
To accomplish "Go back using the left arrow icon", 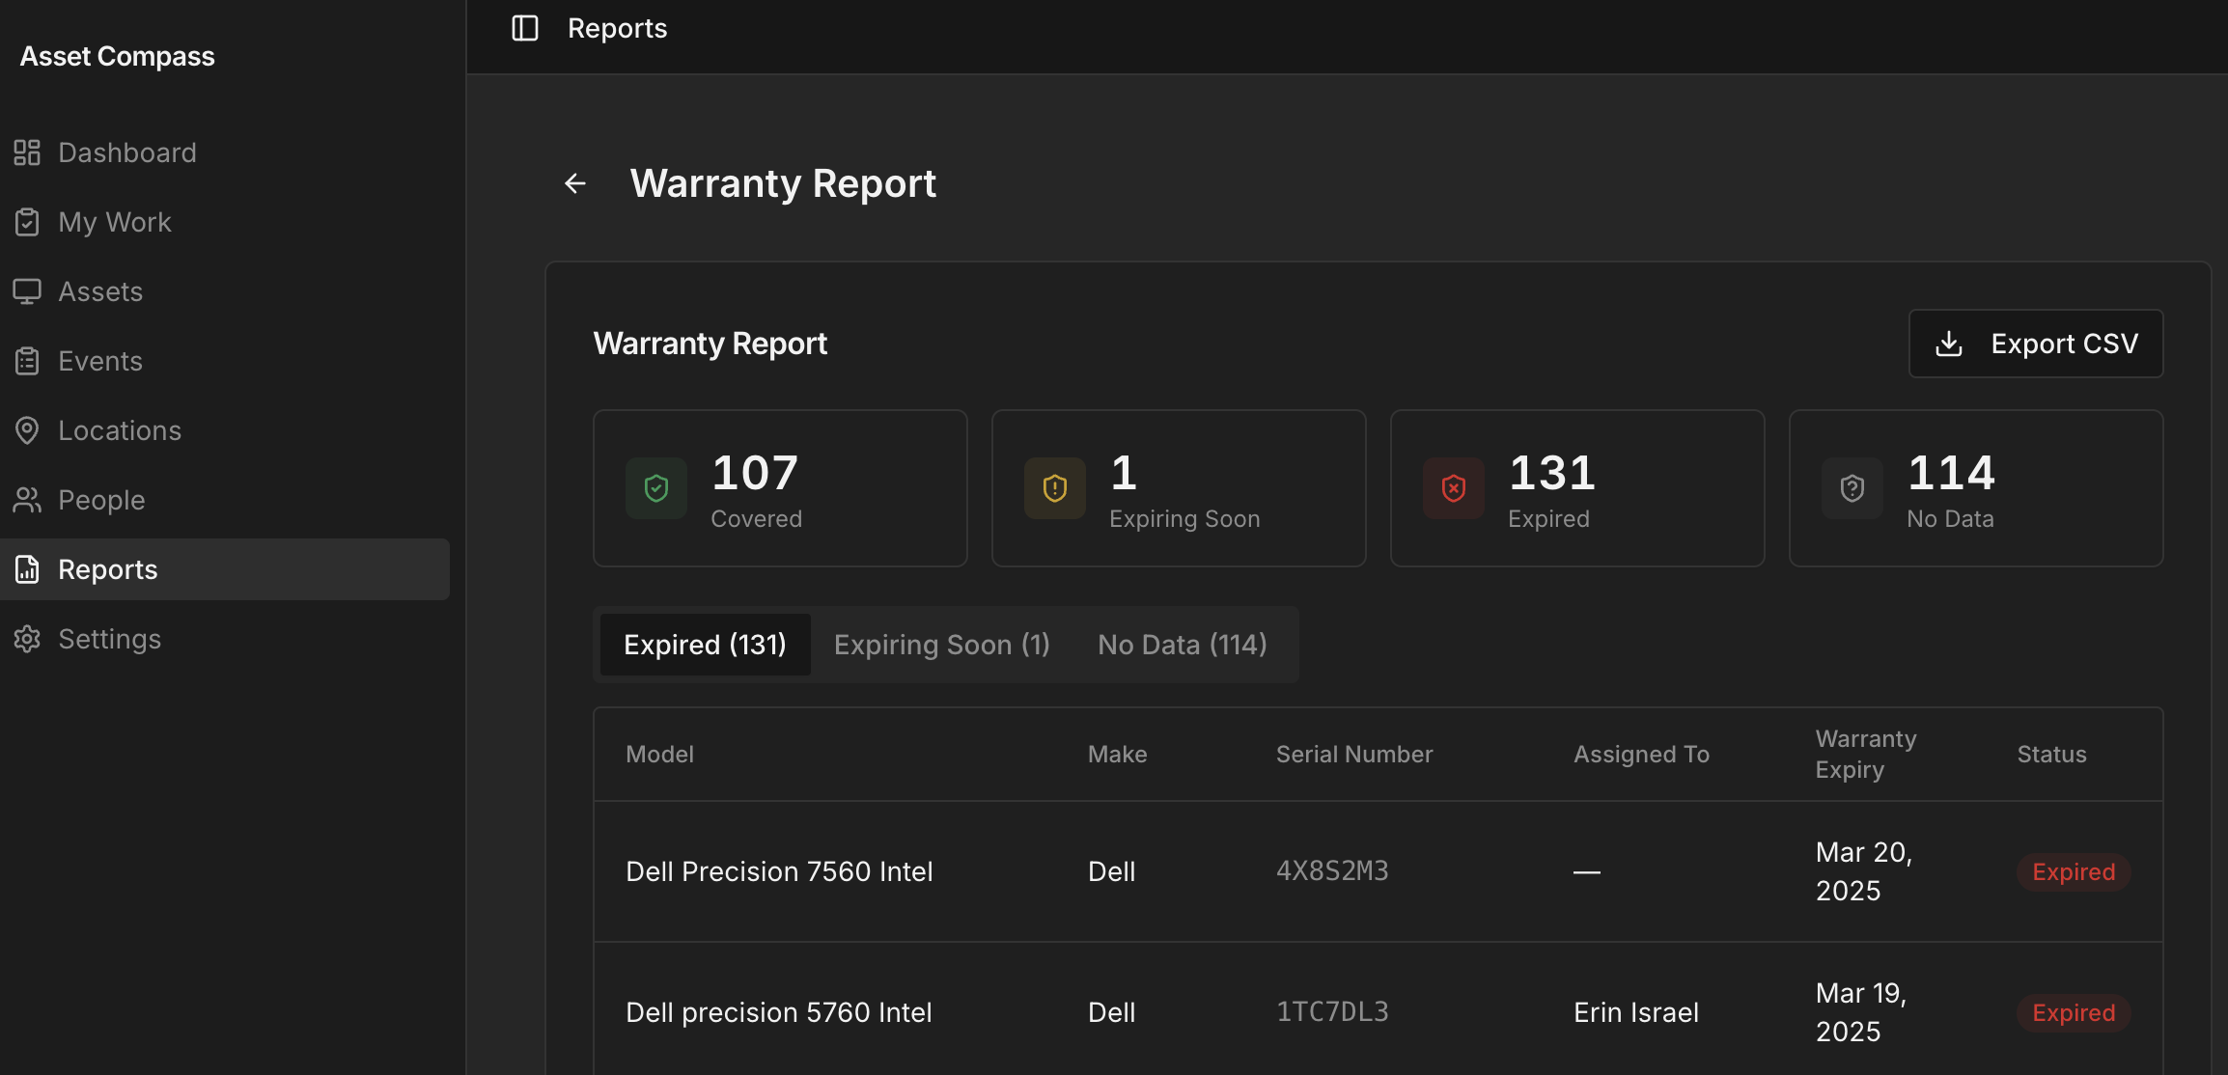I will pos(575,183).
